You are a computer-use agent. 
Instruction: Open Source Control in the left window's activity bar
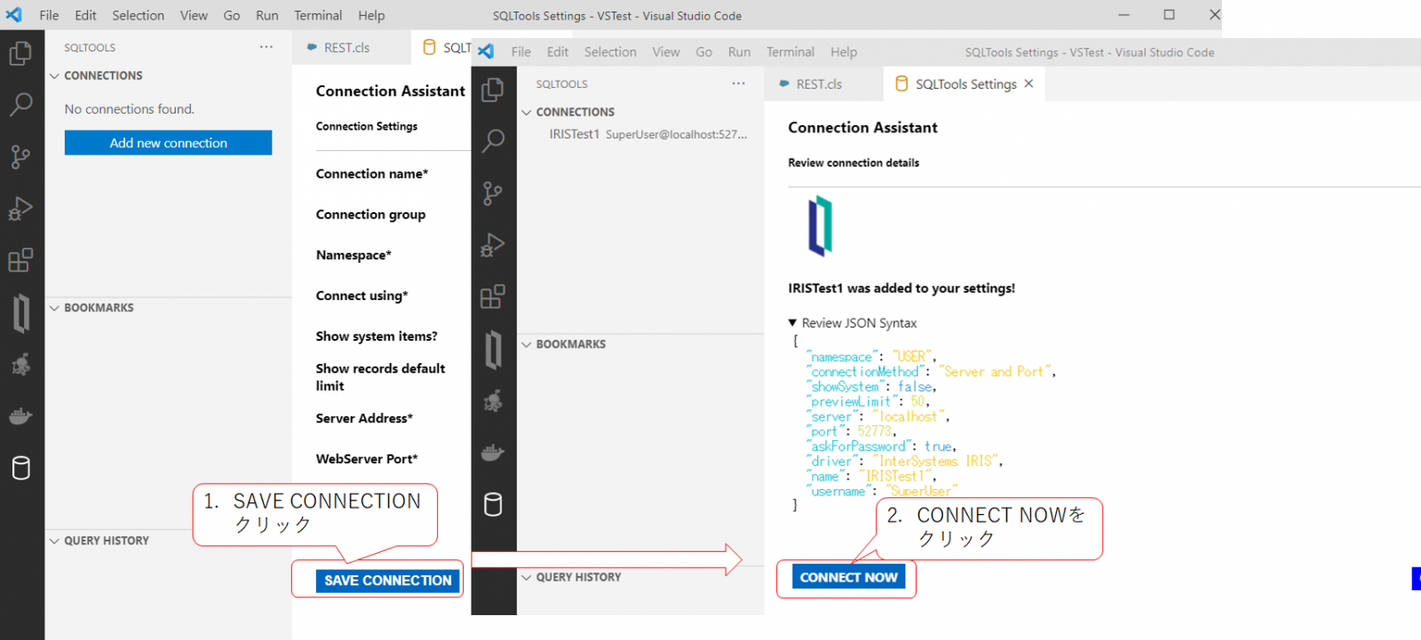tap(20, 157)
